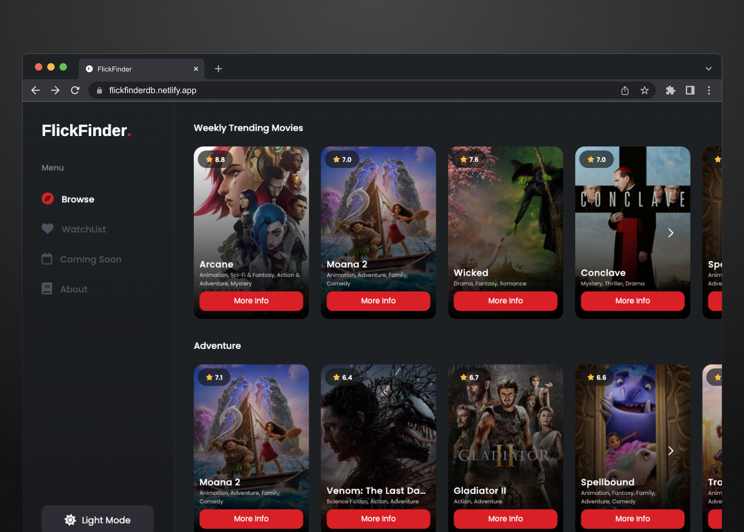Image resolution: width=744 pixels, height=532 pixels.
Task: Click More Info for Spellbound
Action: click(x=632, y=519)
